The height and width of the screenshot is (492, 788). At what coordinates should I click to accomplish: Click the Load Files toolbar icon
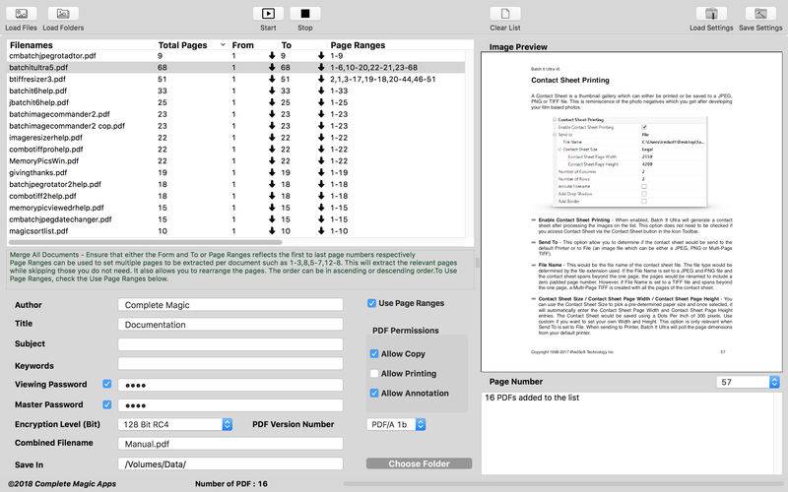coord(21,14)
